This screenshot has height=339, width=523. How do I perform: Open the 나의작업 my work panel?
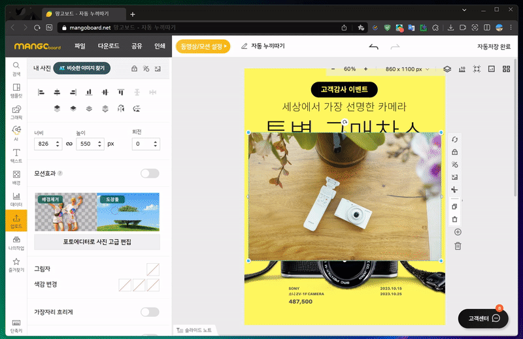click(x=16, y=243)
